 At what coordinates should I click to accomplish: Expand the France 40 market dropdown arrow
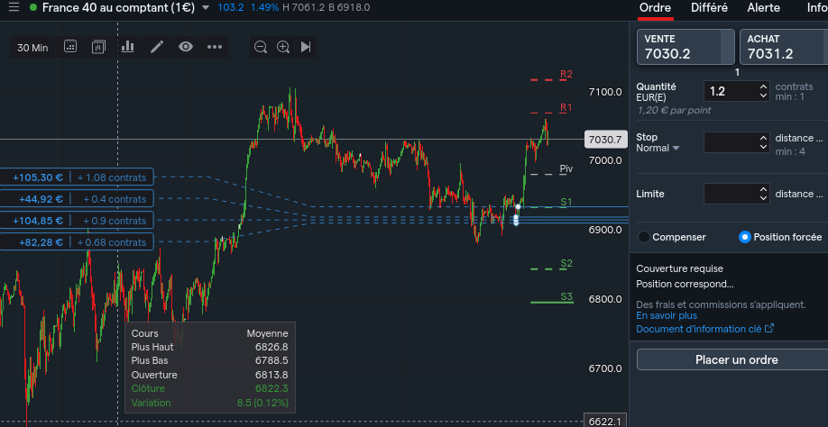pos(206,7)
